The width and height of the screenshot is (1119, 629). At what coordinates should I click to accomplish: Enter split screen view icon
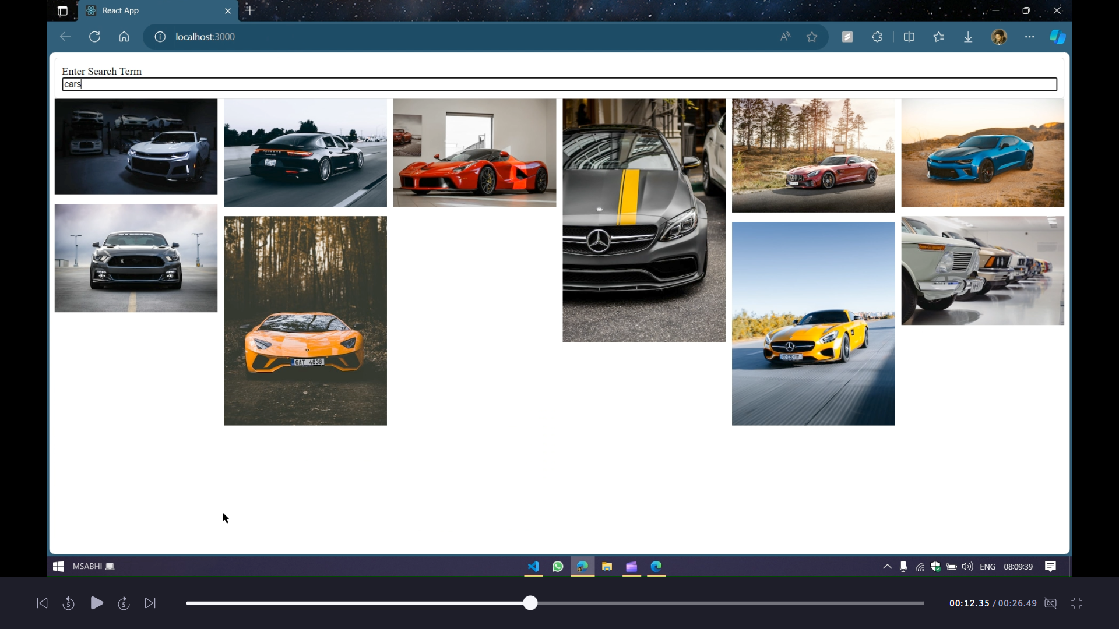tap(909, 37)
